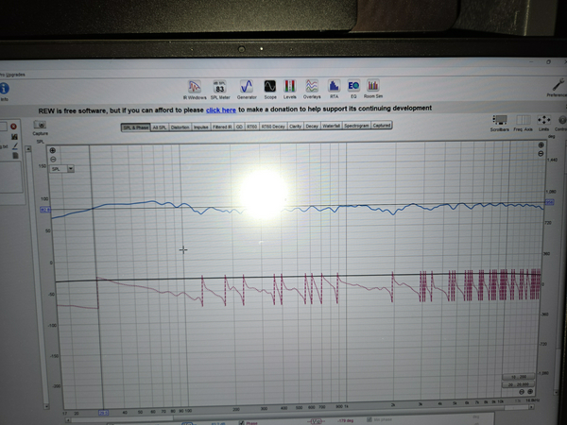The width and height of the screenshot is (567, 425).
Task: Open the Levels meter
Action: click(290, 90)
